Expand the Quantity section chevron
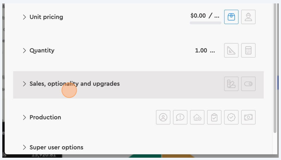This screenshot has width=281, height=160. [x=24, y=51]
